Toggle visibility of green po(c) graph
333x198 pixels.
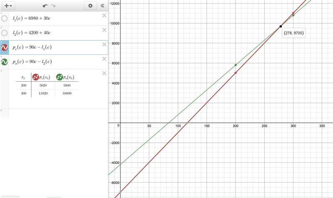pyautogui.click(x=5, y=62)
